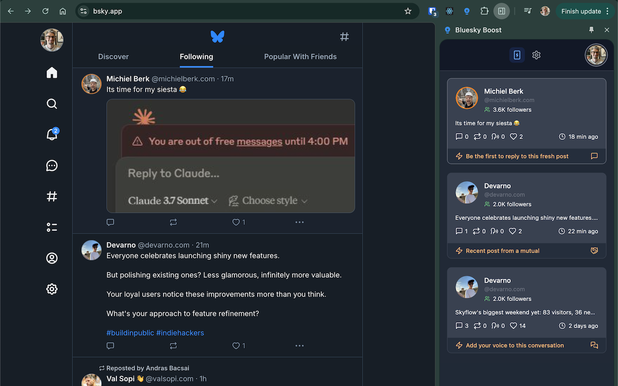Click '2 days ago' on Skyflow boost card
This screenshot has width=618, height=386.
pyautogui.click(x=583, y=326)
